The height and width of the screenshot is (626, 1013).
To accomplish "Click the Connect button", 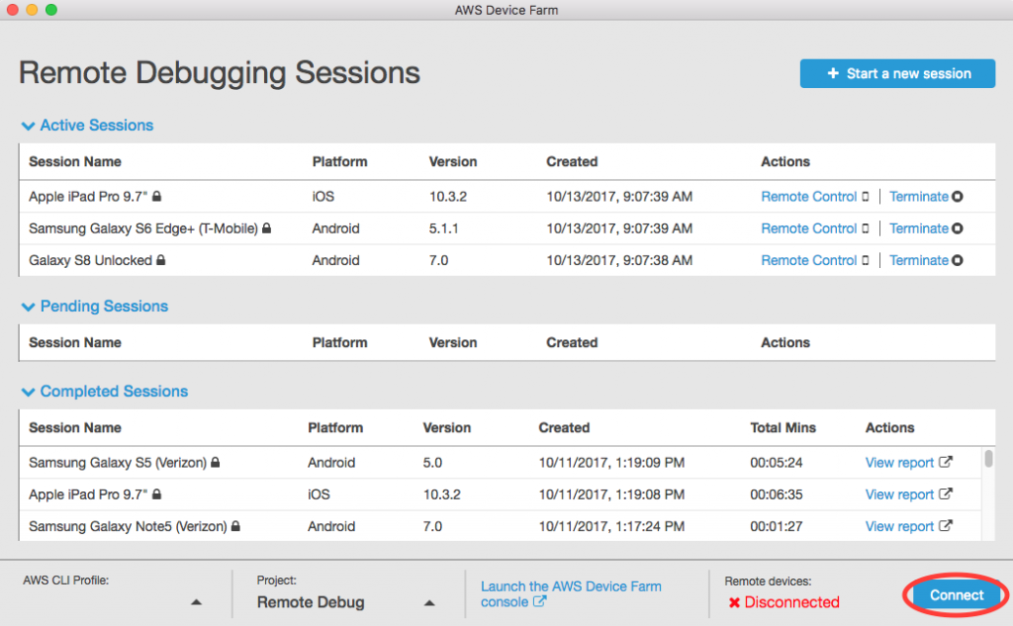I will [957, 595].
